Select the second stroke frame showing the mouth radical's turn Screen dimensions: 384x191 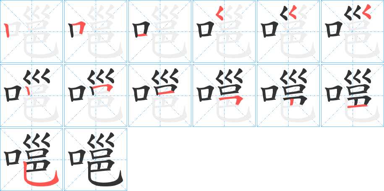click(96, 31)
